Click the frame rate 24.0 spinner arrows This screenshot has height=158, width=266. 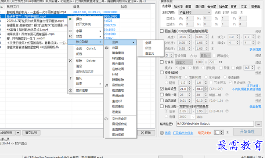click(189, 89)
